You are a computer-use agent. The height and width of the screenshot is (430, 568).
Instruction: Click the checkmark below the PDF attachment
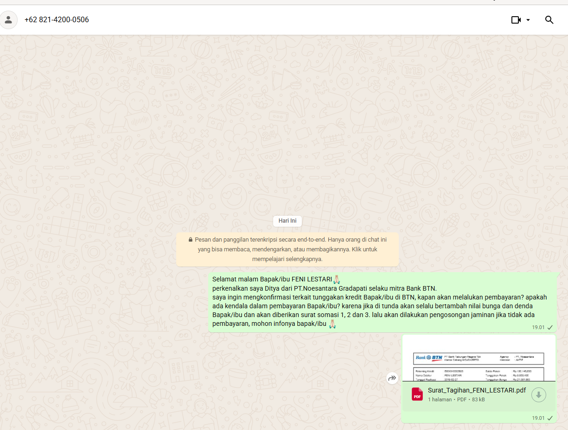pyautogui.click(x=550, y=418)
